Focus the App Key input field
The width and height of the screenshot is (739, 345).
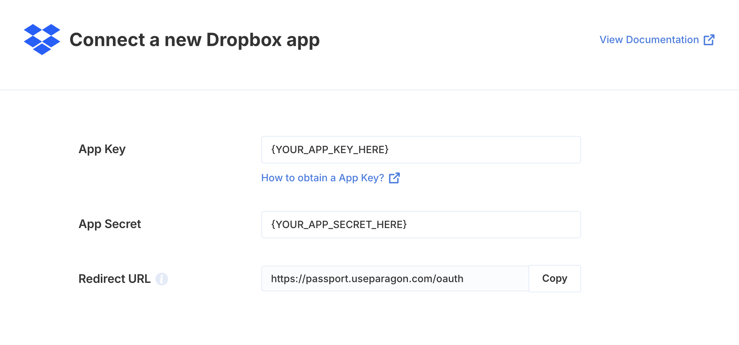click(x=421, y=149)
